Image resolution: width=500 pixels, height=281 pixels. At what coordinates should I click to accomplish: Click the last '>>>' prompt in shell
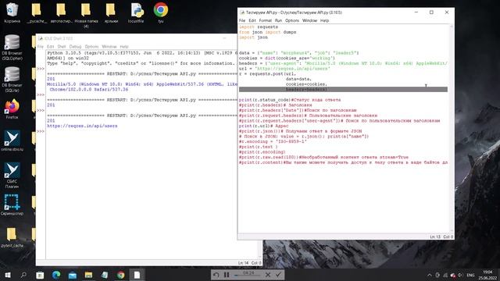[41, 131]
